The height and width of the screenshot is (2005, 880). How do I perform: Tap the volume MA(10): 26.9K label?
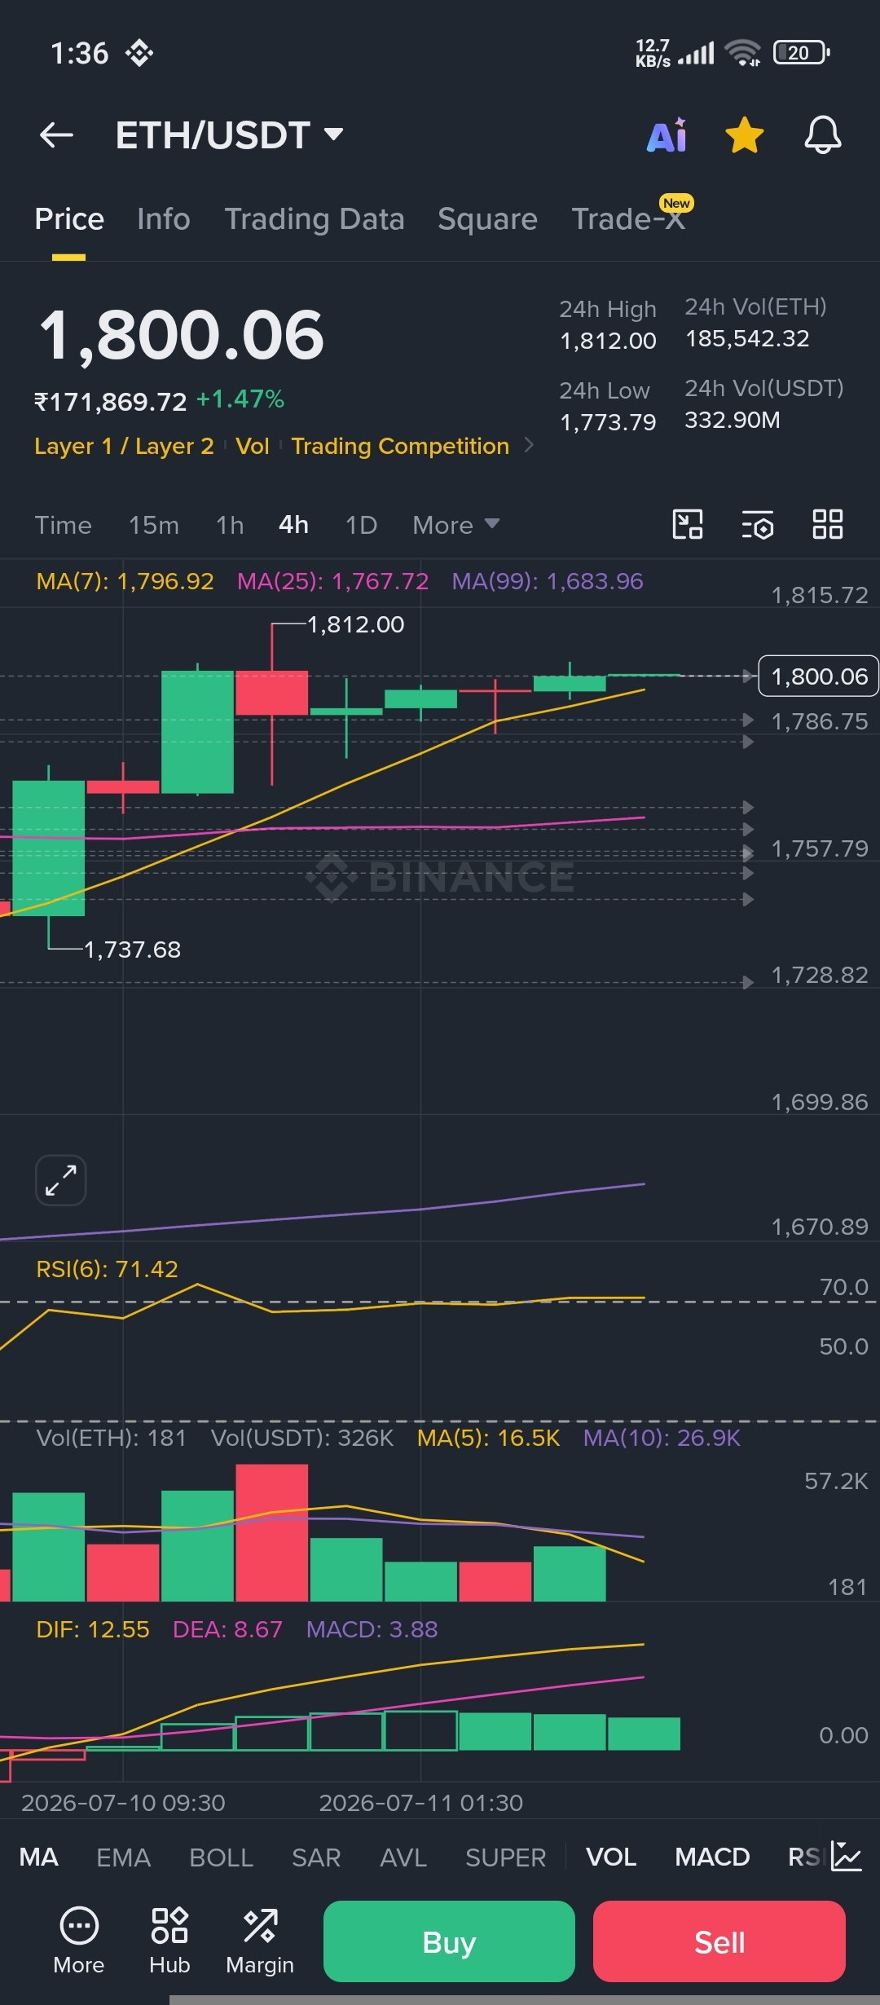pyautogui.click(x=662, y=1438)
